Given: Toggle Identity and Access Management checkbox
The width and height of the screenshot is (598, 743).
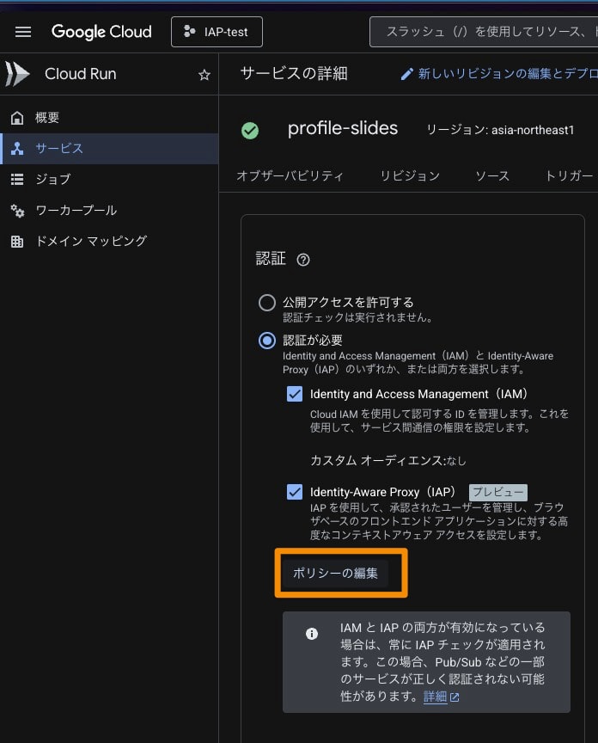Looking at the screenshot, I should point(295,394).
